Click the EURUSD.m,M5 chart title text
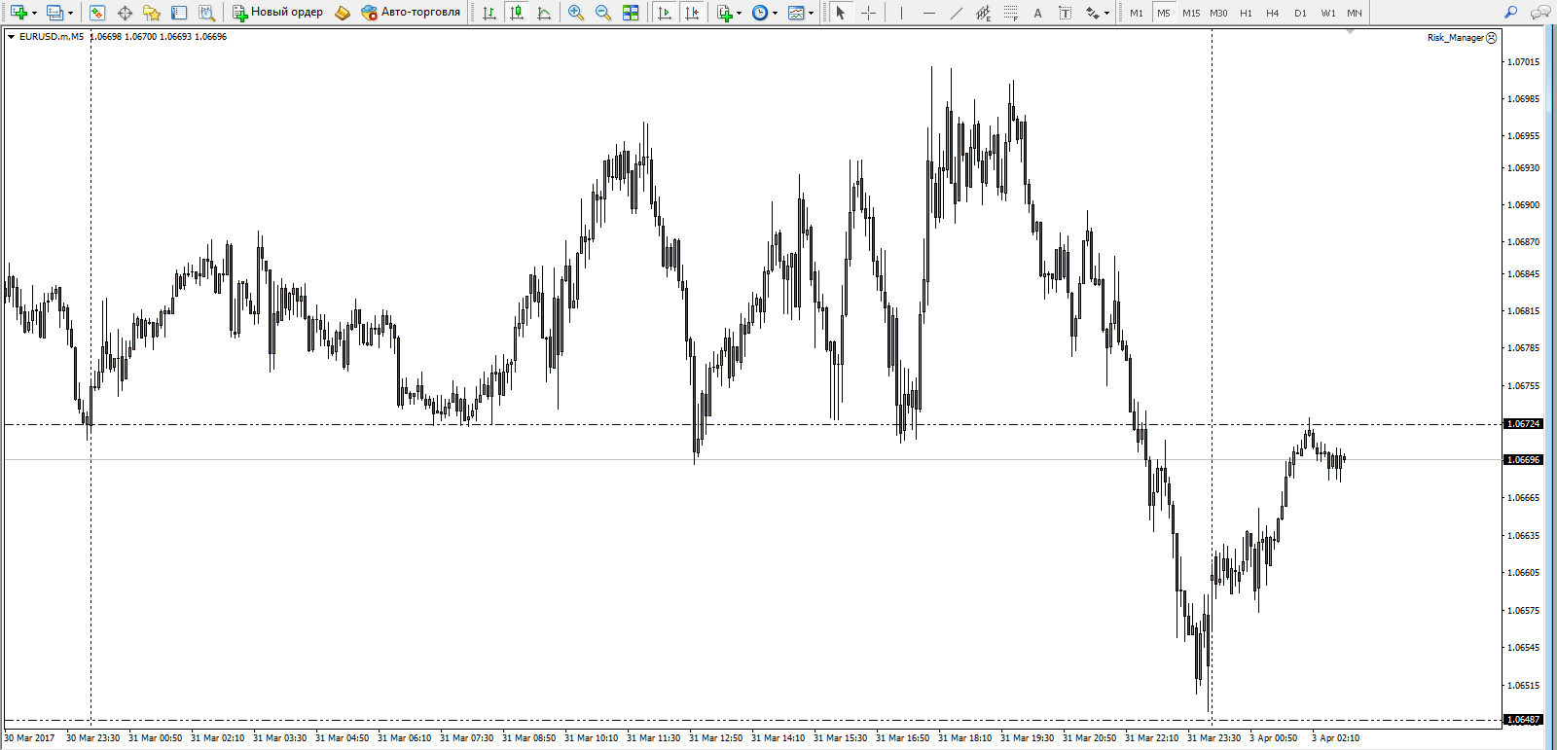The width and height of the screenshot is (1557, 750). point(52,37)
